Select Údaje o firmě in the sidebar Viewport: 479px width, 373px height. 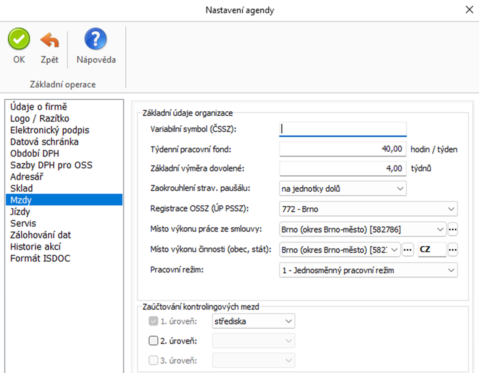point(39,107)
